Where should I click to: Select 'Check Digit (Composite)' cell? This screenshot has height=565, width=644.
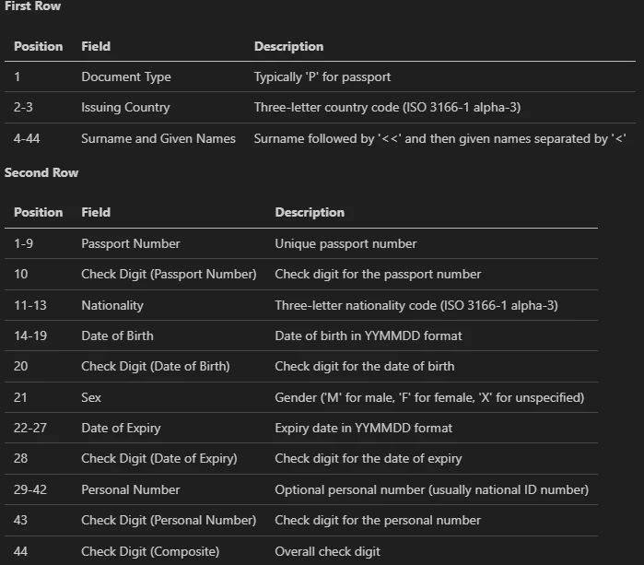point(150,551)
